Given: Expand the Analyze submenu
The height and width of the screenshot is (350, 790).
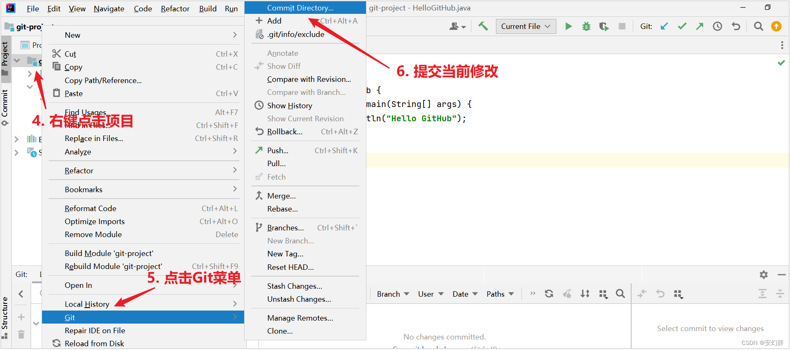Looking at the screenshot, I should [x=143, y=152].
